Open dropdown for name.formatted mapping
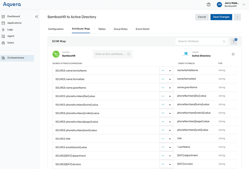This screenshot has width=249, height=169. pyautogui.click(x=170, y=79)
